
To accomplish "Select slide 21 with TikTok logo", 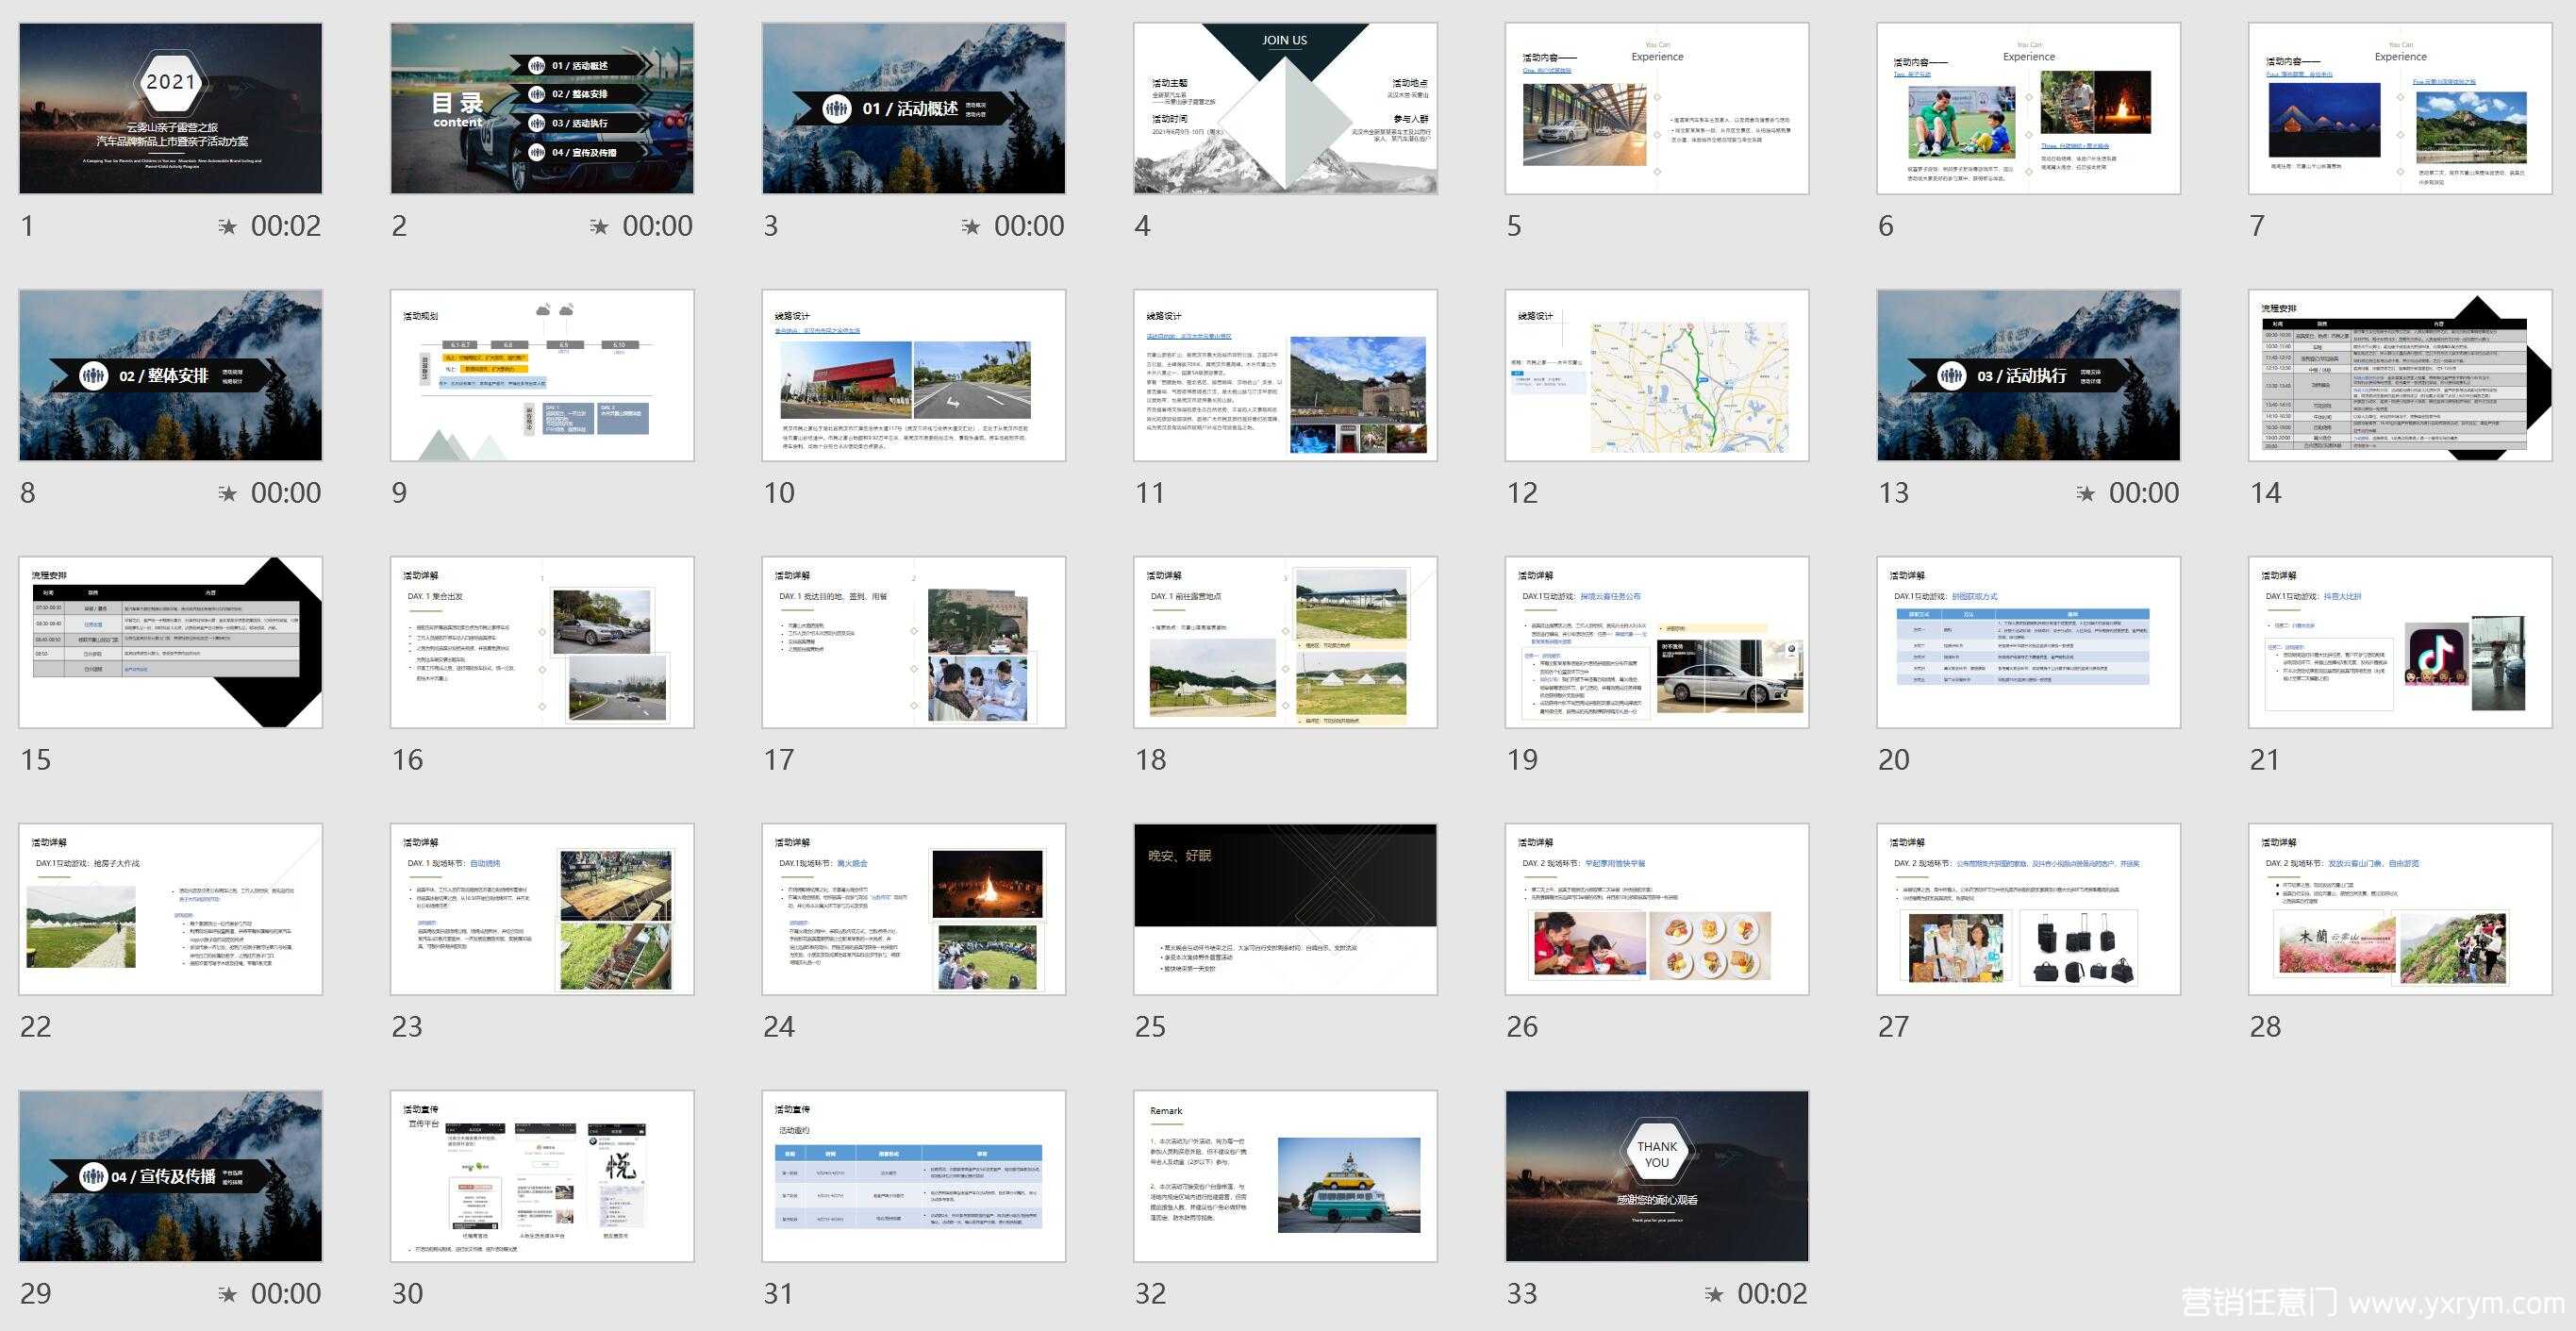I will [2400, 642].
